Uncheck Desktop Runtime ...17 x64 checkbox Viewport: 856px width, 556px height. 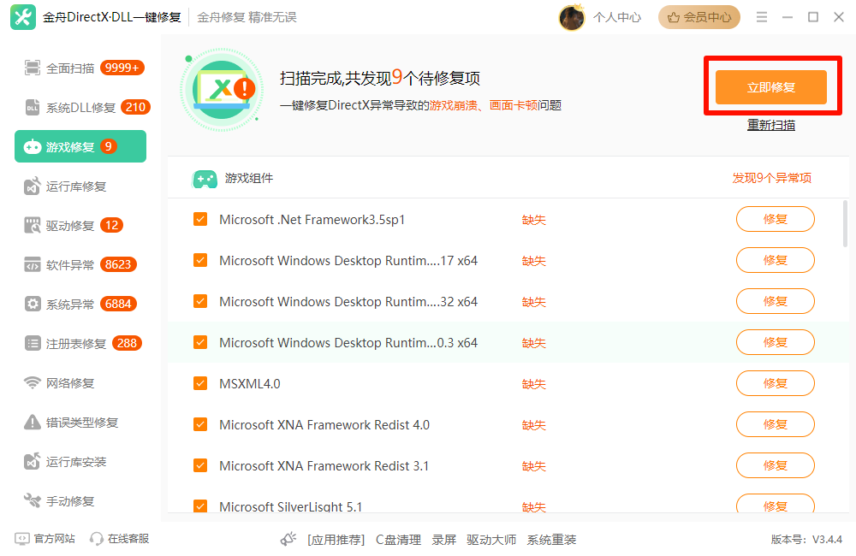pyautogui.click(x=200, y=260)
